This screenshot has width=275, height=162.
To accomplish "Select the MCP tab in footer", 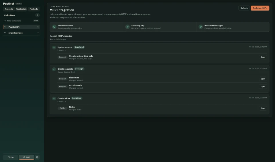I will (26, 157).
